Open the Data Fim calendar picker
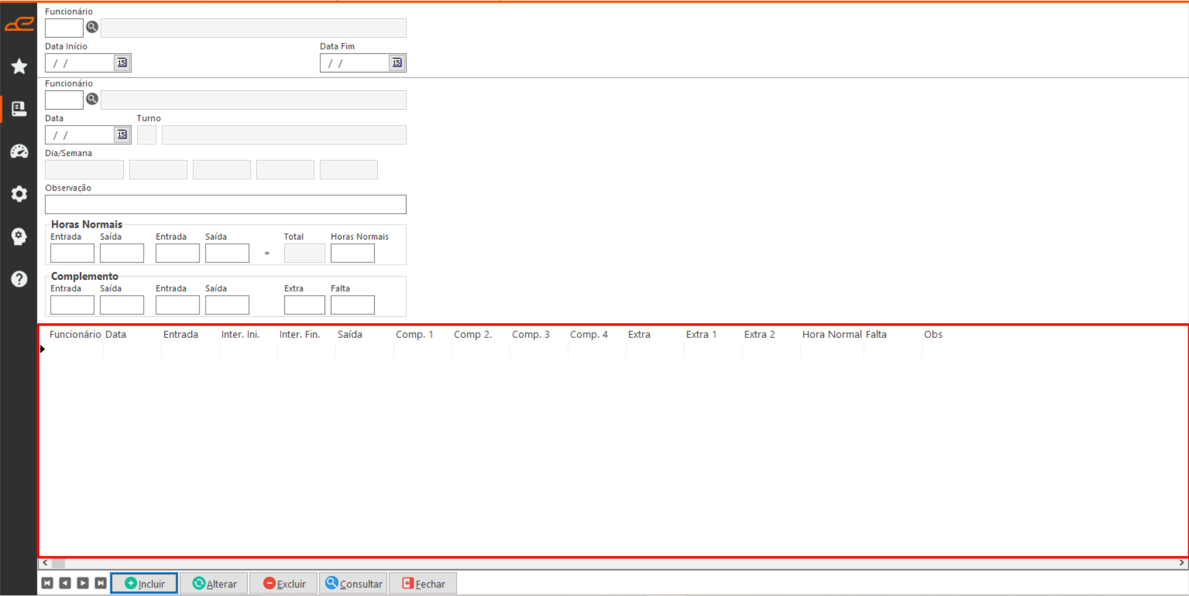Viewport: 1189px width, 596px height. tap(397, 63)
